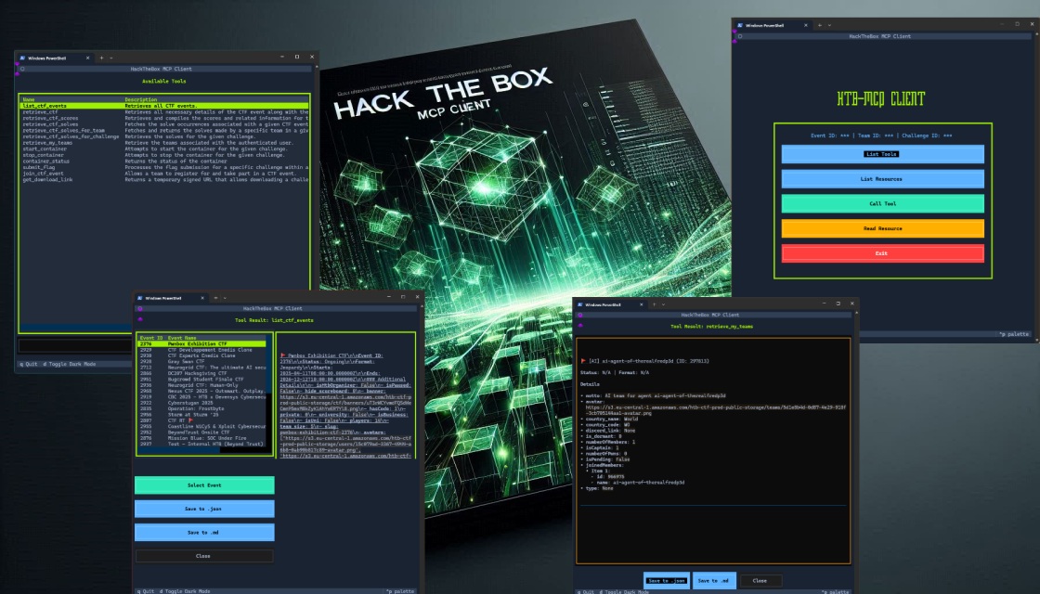The image size is (1040, 594).
Task: Open the tab dropdown in the list_ctf_events terminal
Action: tap(225, 299)
